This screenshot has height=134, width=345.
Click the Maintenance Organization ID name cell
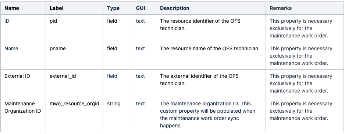[x=23, y=107]
